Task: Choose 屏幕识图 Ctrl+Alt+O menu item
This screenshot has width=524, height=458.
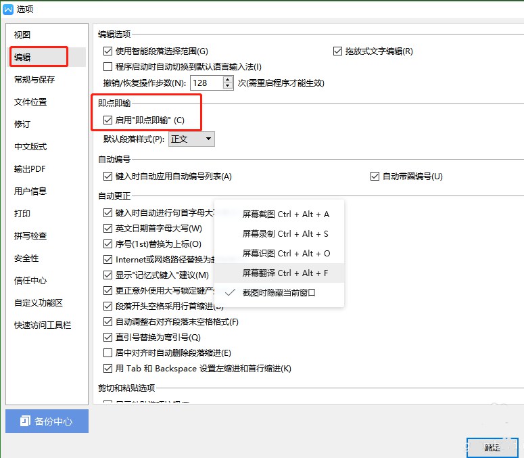Action: tap(279, 254)
